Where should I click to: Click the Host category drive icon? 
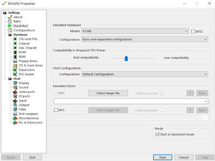10,79
